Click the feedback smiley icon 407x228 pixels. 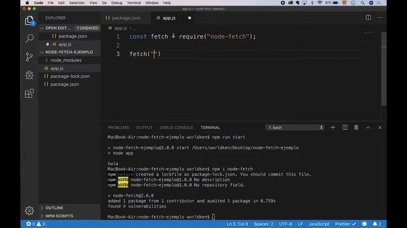point(364,224)
